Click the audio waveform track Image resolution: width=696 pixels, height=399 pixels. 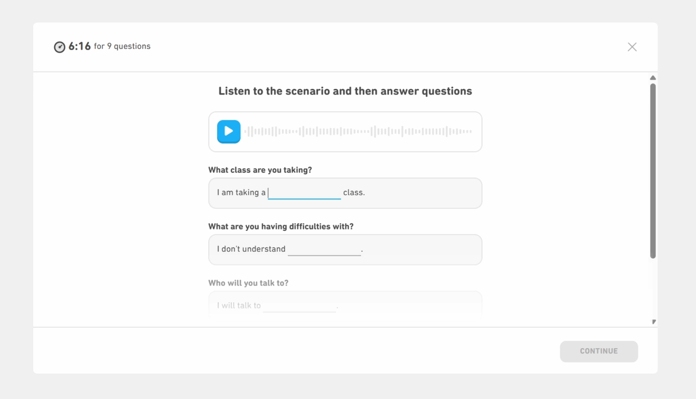(x=358, y=131)
